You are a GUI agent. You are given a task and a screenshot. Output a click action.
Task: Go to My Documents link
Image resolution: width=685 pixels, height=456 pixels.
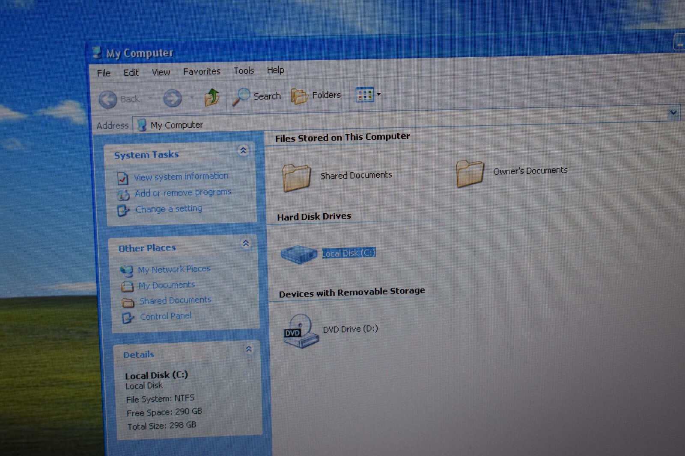click(x=167, y=285)
